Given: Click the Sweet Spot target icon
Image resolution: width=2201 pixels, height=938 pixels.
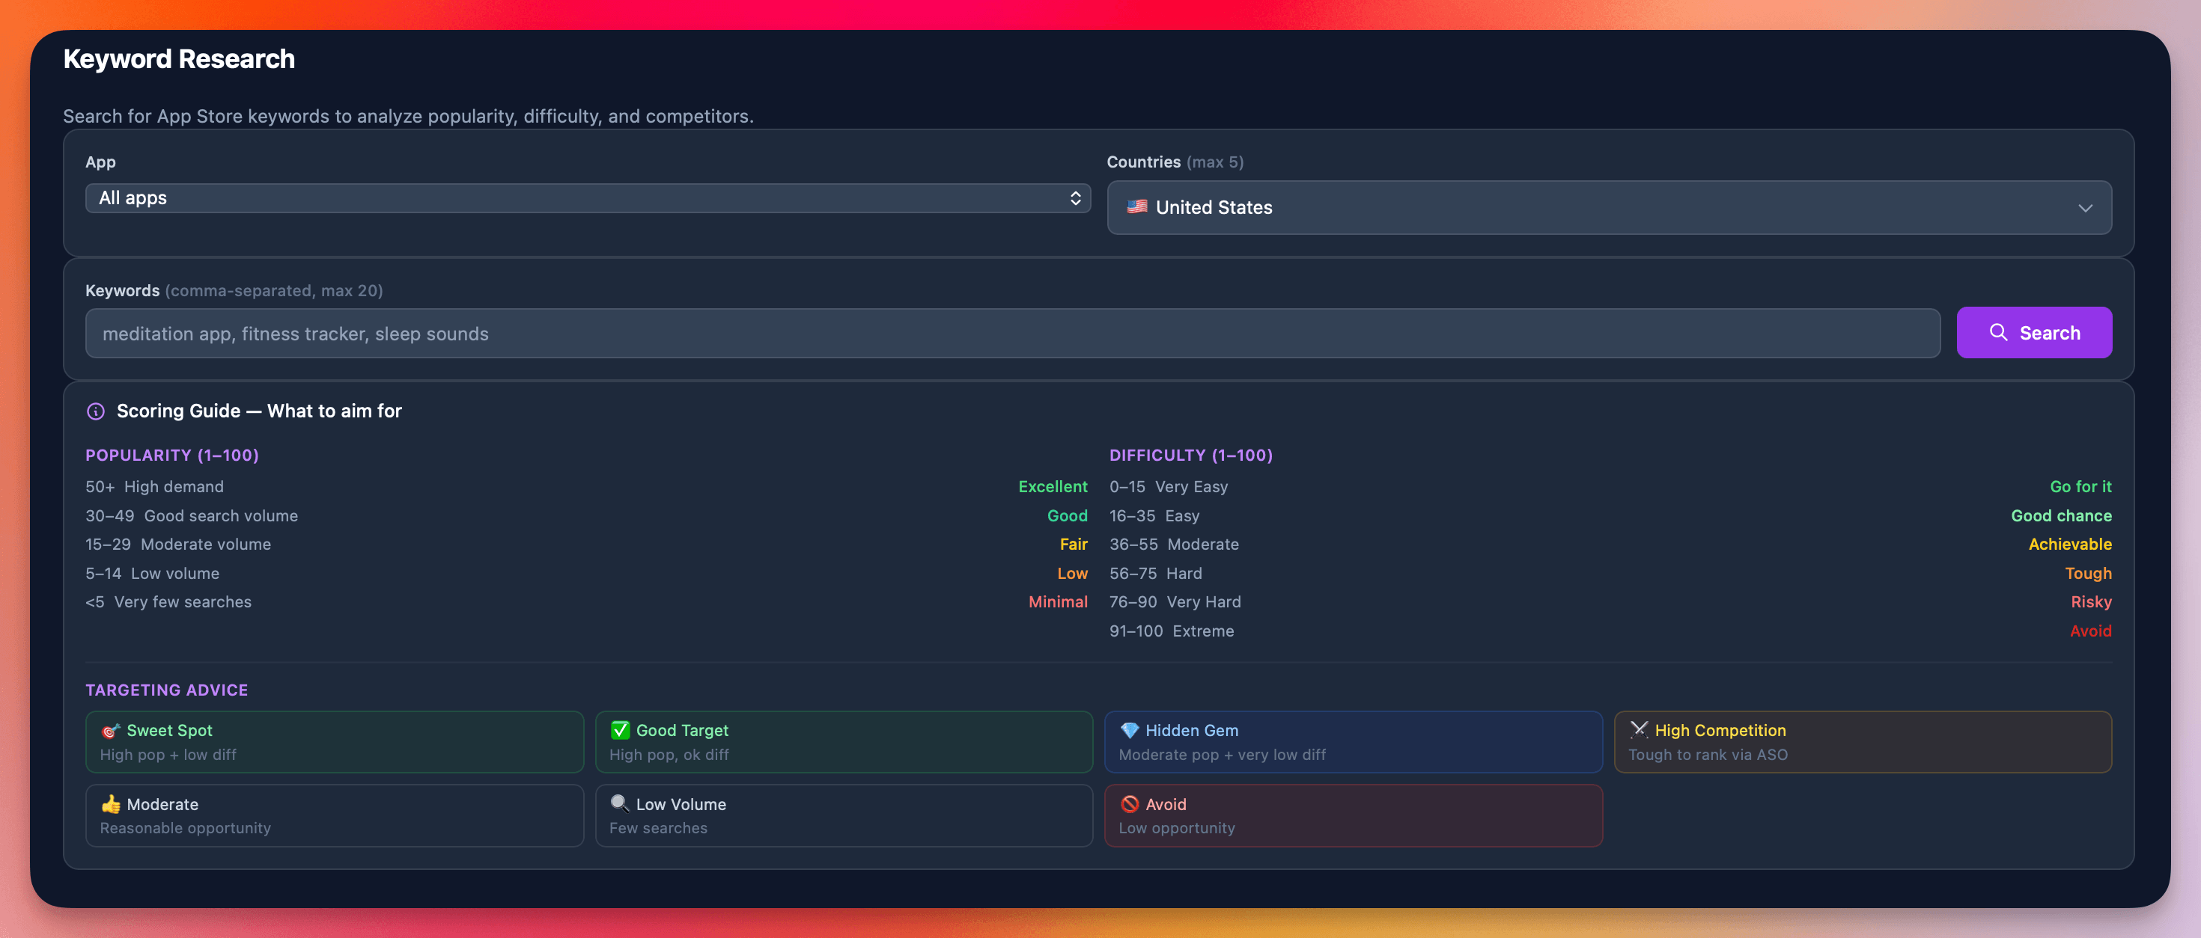Looking at the screenshot, I should click(x=110, y=731).
